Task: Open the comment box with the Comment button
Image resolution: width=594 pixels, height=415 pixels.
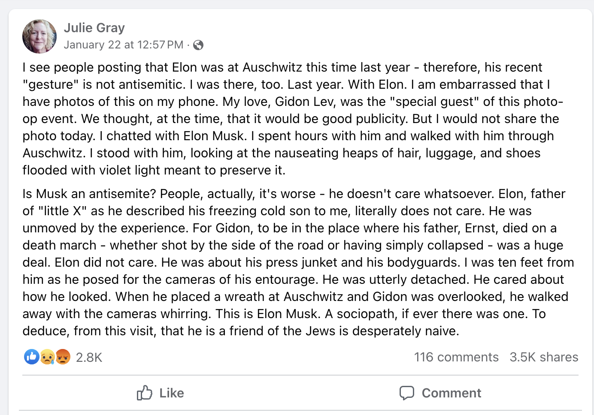Action: pyautogui.click(x=440, y=393)
